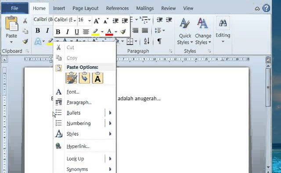Expand the Change Styles dropdown

point(203,39)
